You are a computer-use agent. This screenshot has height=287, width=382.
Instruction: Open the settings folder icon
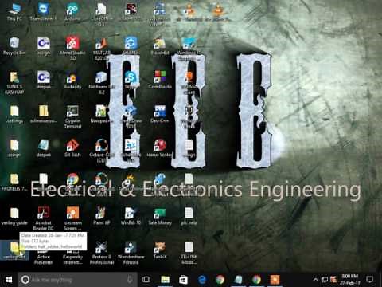pos(14,114)
